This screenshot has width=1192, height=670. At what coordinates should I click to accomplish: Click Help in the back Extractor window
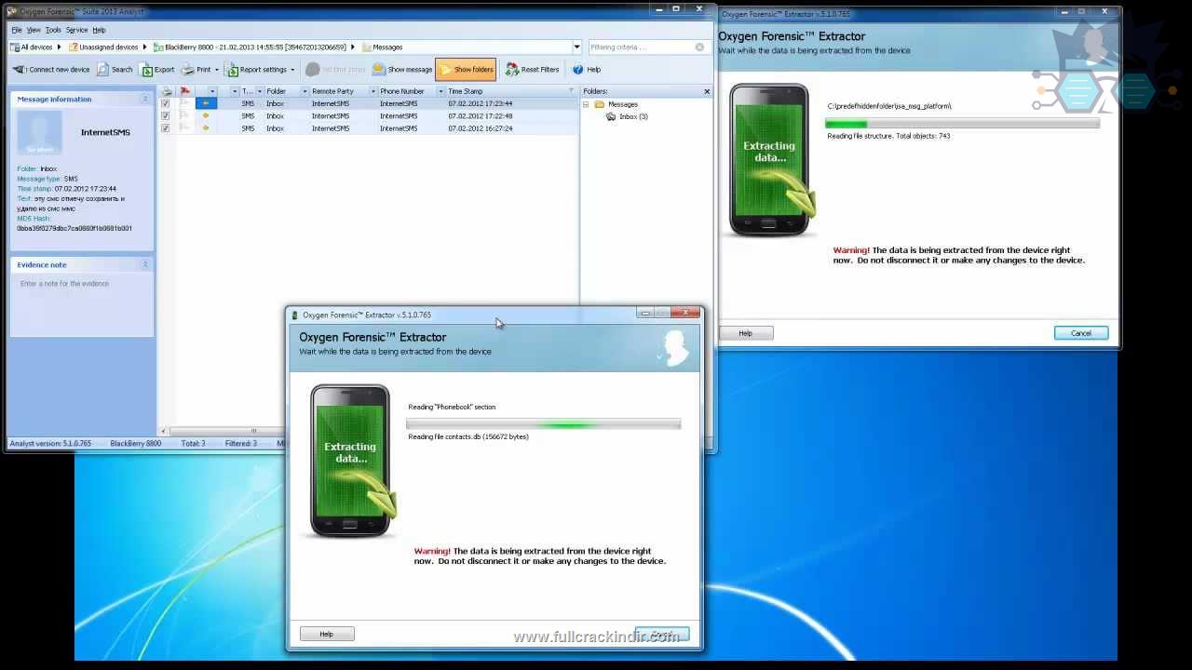pyautogui.click(x=746, y=333)
